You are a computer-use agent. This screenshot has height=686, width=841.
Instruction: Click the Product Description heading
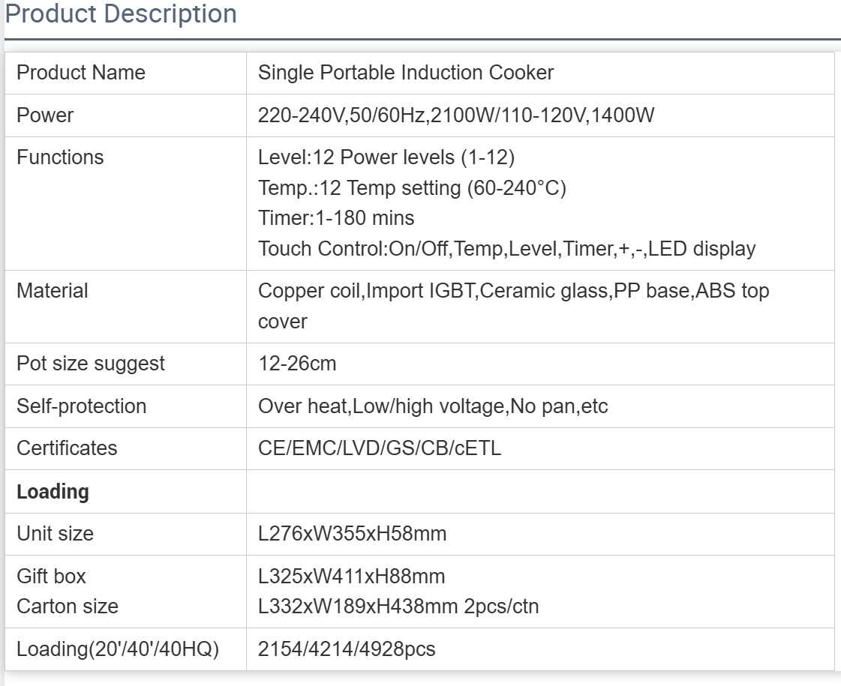(x=121, y=14)
